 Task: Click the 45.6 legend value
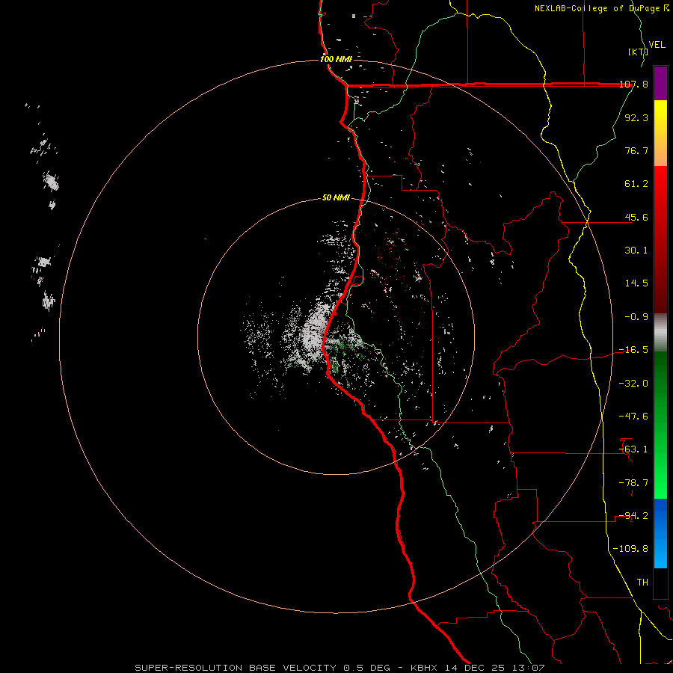[x=636, y=217]
